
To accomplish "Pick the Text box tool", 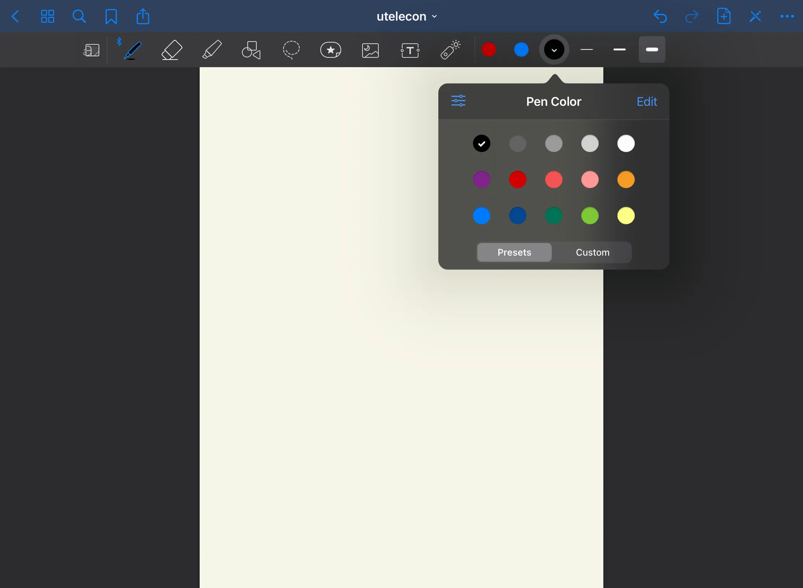I will [410, 50].
